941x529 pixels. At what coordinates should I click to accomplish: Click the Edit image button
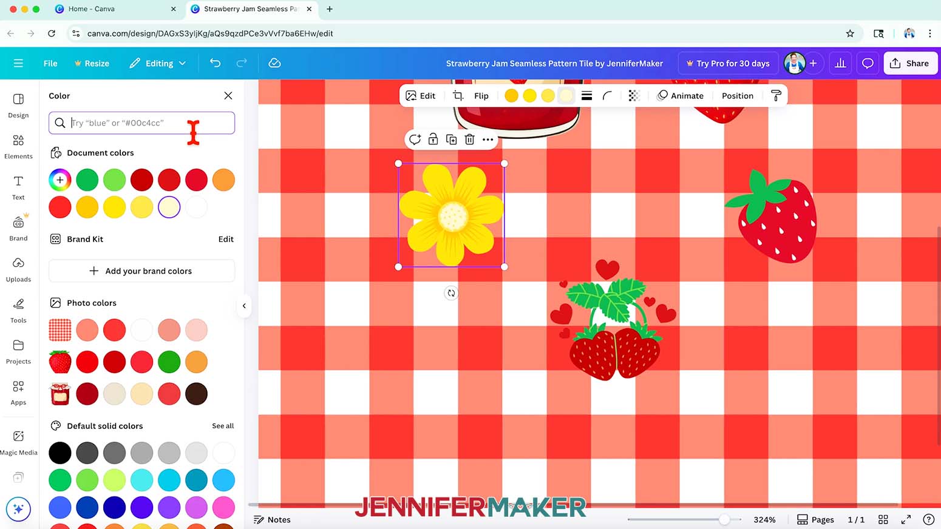421,96
